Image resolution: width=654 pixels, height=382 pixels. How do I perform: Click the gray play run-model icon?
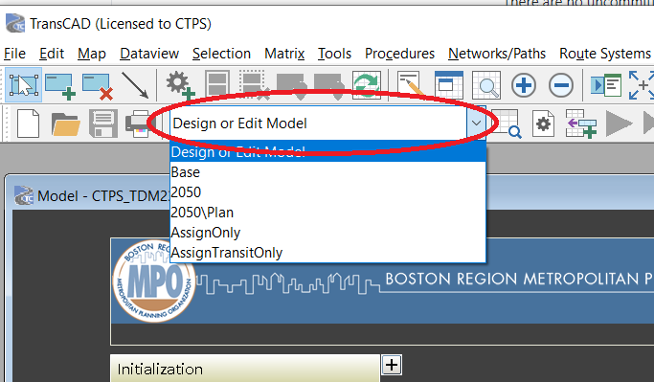coord(619,124)
